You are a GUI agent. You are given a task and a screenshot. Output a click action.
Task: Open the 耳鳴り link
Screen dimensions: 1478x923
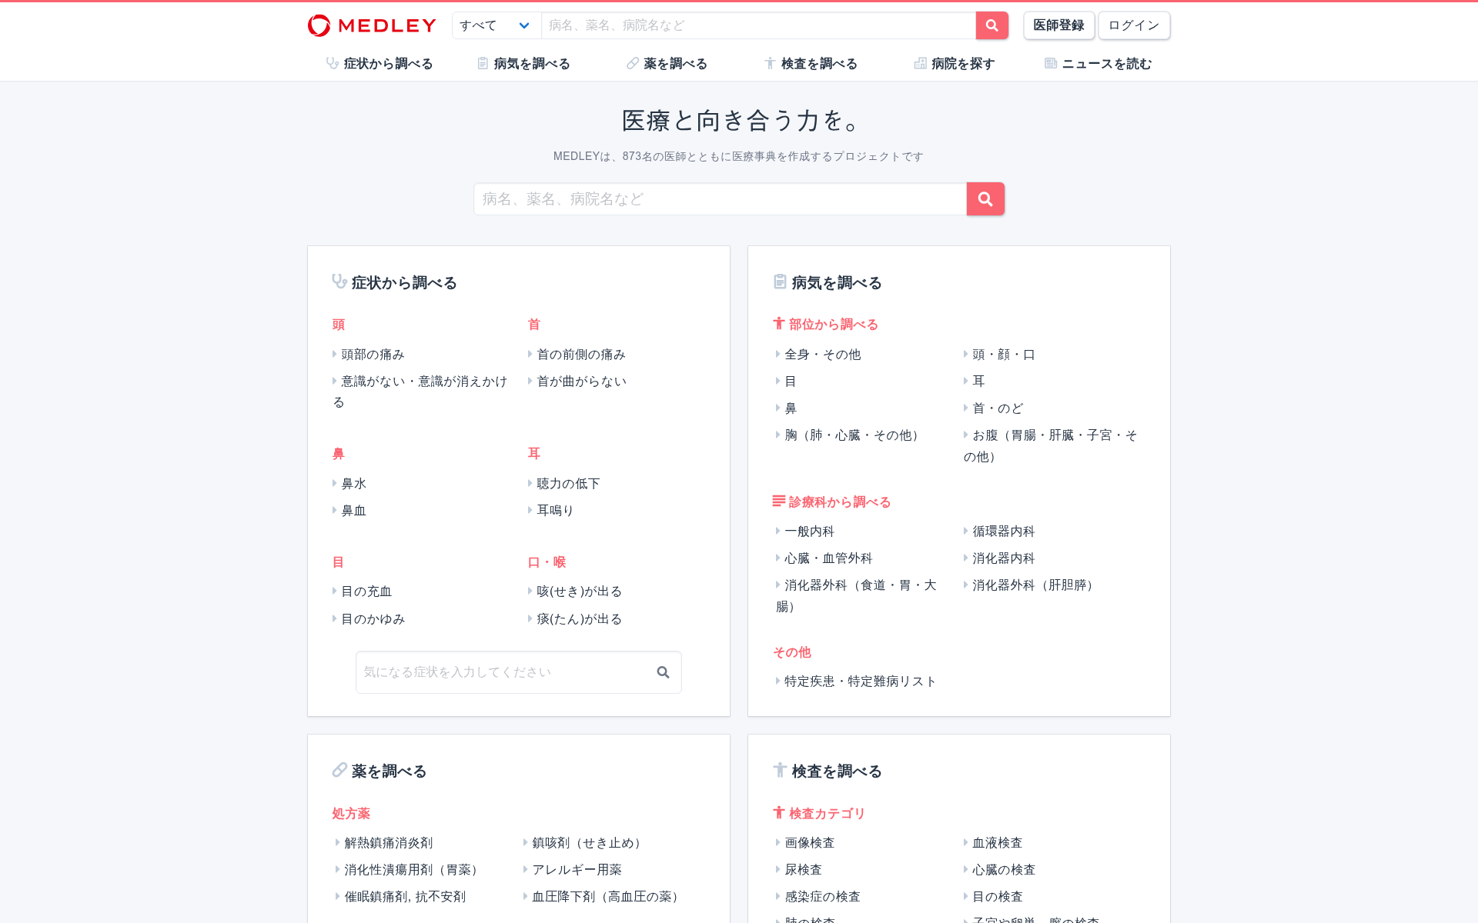[x=555, y=511]
